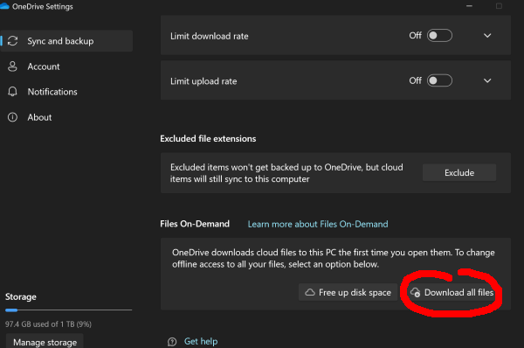Click the OneDrive cloud icon in title bar

(4, 6)
